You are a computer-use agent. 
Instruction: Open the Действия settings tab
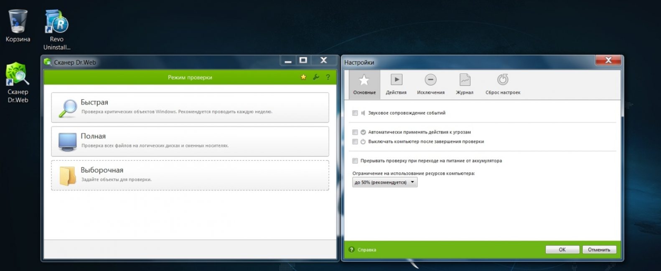coord(396,84)
